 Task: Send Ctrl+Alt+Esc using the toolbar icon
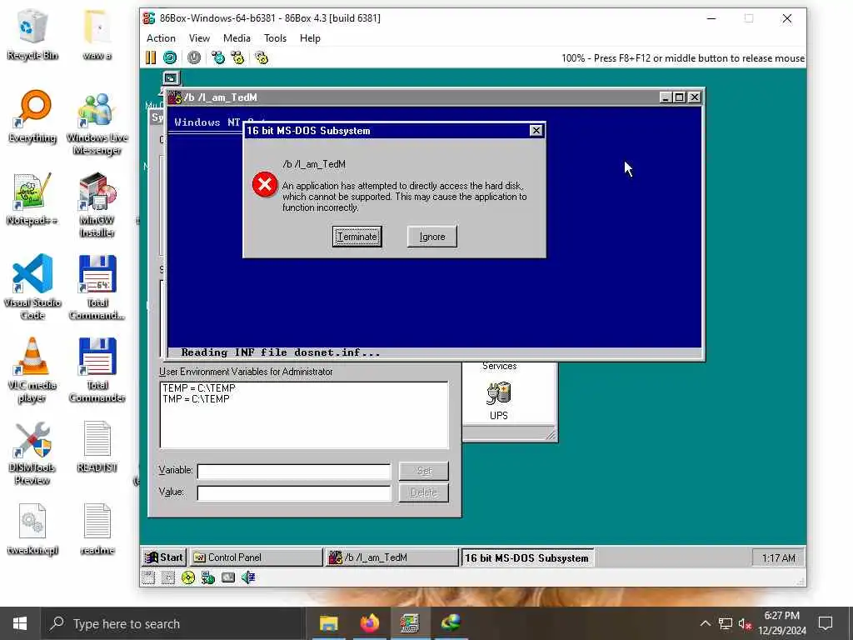[237, 57]
